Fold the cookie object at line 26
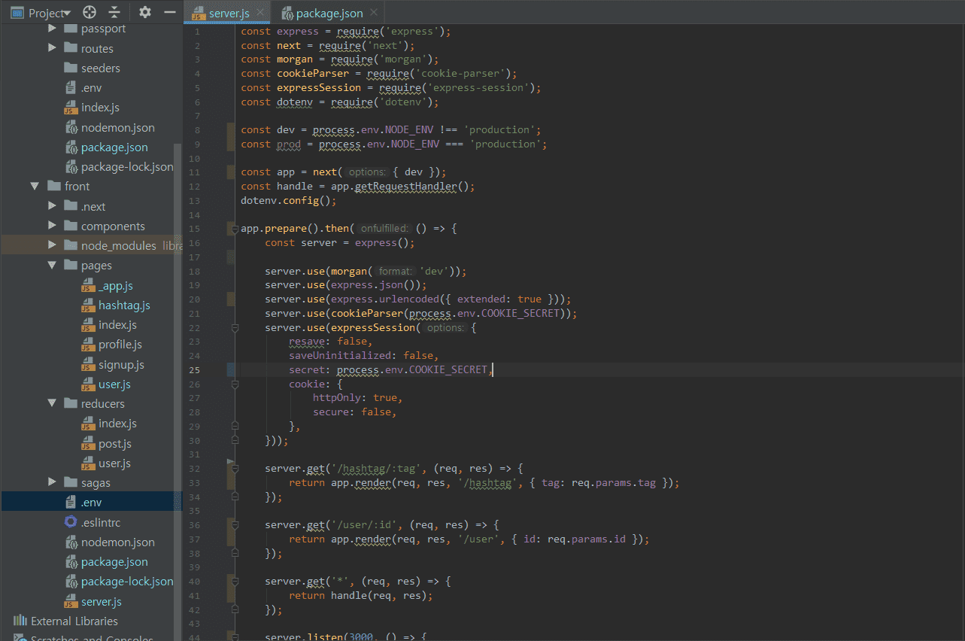The image size is (965, 641). 235,384
